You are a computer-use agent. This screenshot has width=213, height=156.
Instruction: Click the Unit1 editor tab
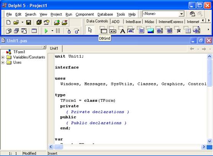pyautogui.click(x=54, y=49)
